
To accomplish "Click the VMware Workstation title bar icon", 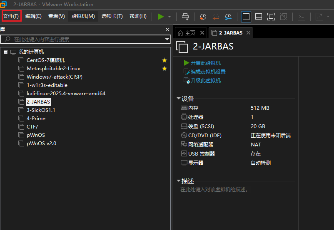I will tap(3, 4).
